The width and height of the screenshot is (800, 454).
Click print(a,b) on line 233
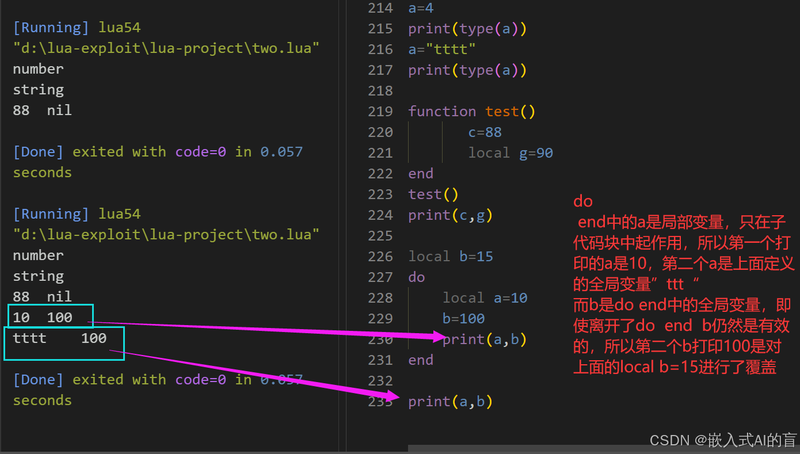point(451,402)
